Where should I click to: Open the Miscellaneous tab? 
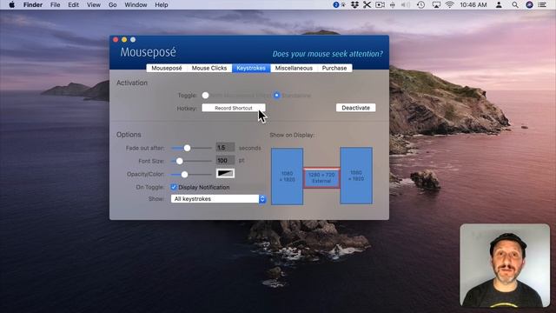[x=294, y=68]
